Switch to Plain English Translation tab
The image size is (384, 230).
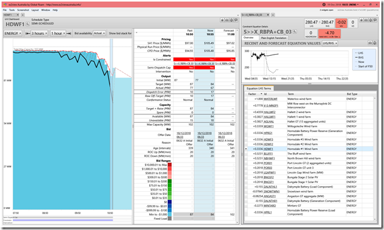click(273, 38)
